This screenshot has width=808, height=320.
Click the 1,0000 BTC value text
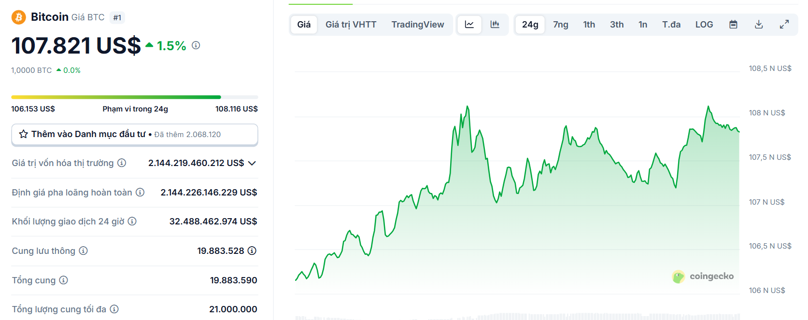click(31, 70)
